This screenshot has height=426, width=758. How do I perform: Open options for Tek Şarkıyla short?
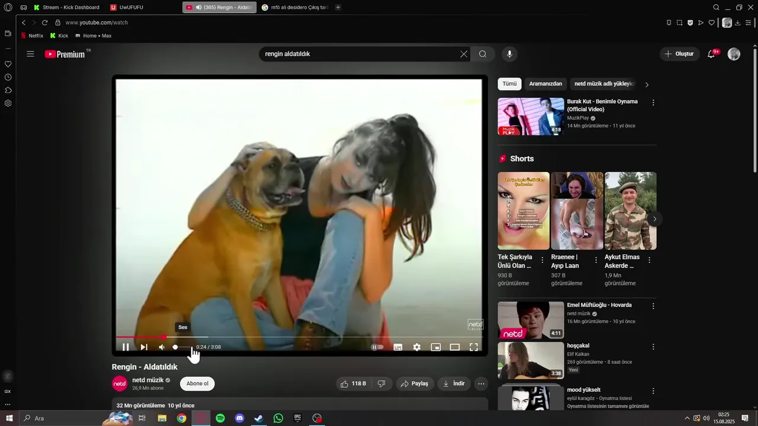pos(542,260)
